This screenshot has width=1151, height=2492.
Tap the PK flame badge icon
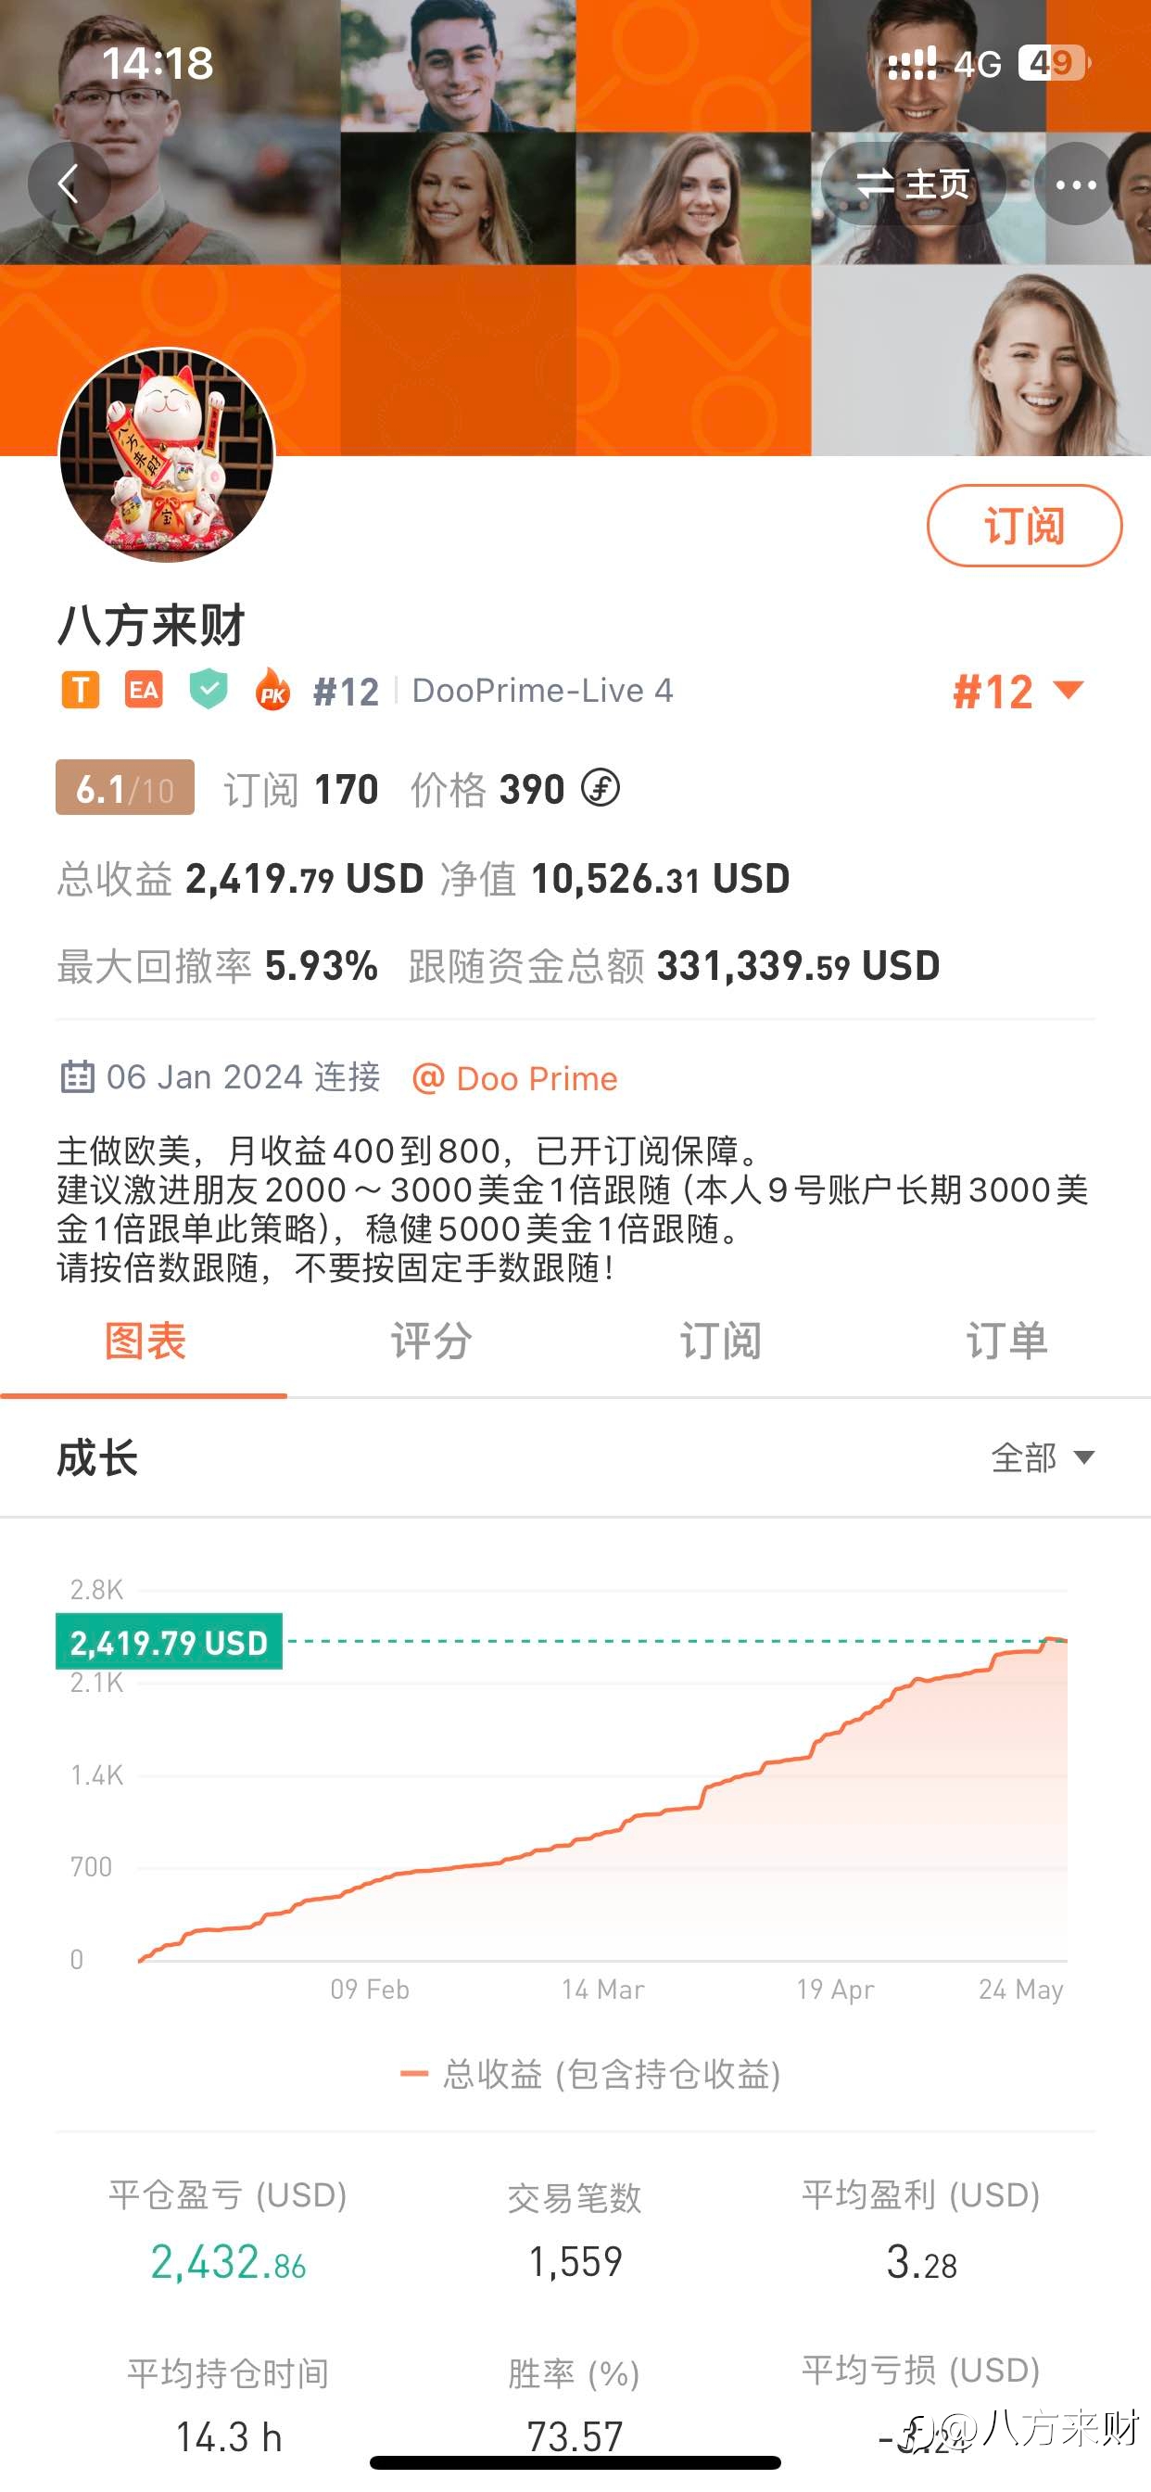click(272, 690)
